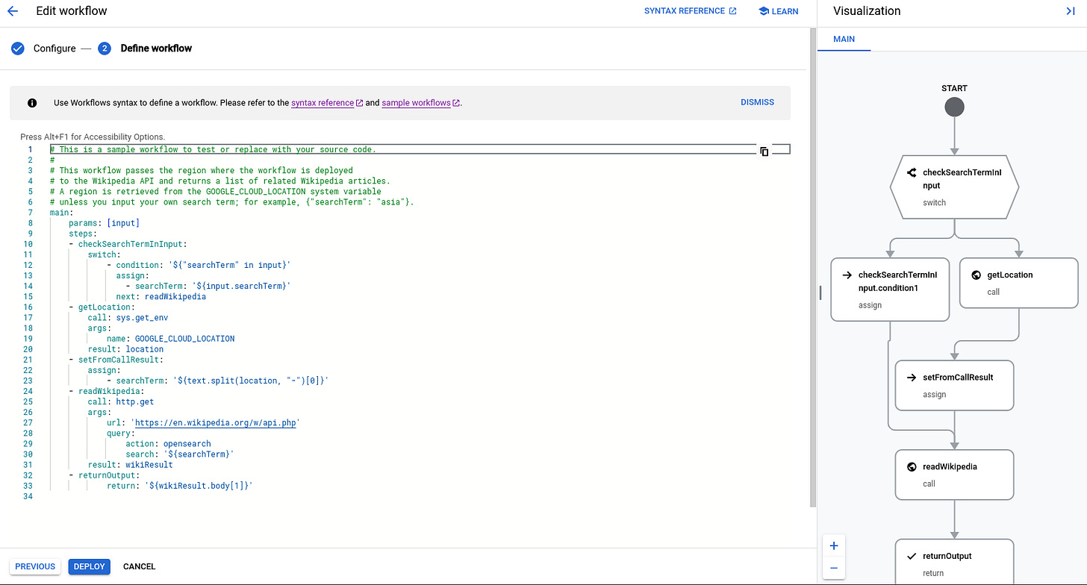
Task: Click the switch icon in checkSearchTermInInput node
Action: tap(912, 172)
